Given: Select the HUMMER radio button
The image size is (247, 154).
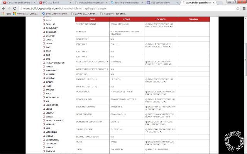Looking at the screenshot, I should click(44, 74).
